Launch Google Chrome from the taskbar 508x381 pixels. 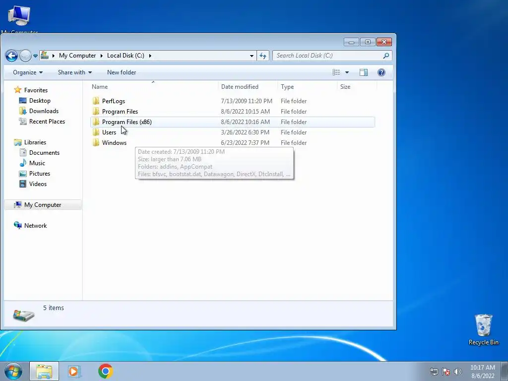[105, 371]
